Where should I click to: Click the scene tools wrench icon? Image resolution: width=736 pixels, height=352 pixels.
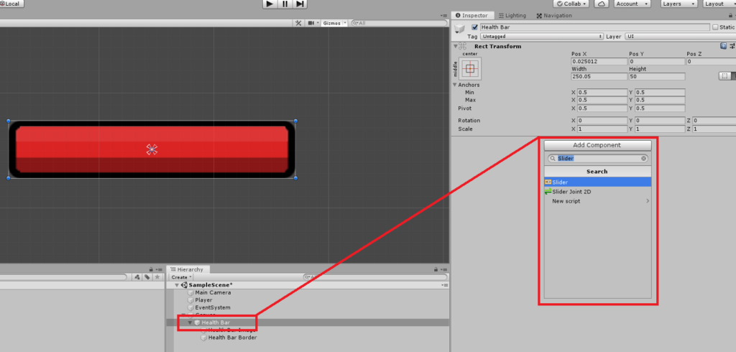tap(298, 23)
